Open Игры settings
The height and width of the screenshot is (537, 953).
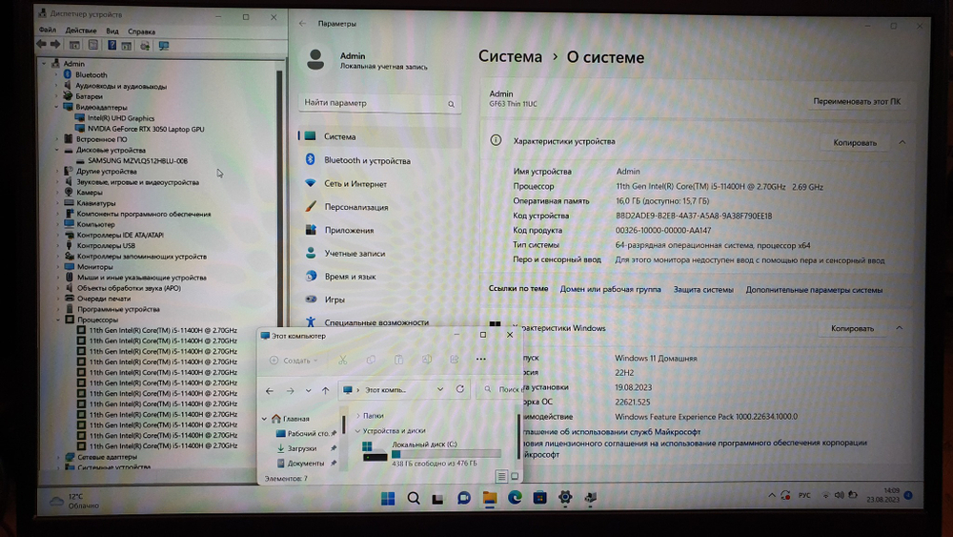point(380,299)
